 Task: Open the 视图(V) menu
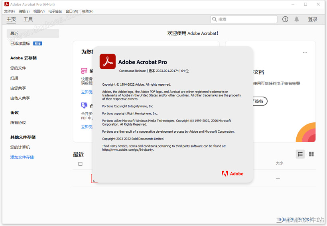coord(39,11)
